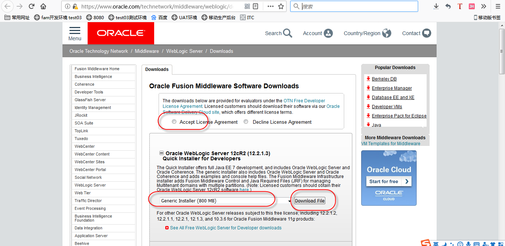Click the soft keyboard icon in IME bar
The height and width of the screenshot is (246, 505).
coord(477,244)
